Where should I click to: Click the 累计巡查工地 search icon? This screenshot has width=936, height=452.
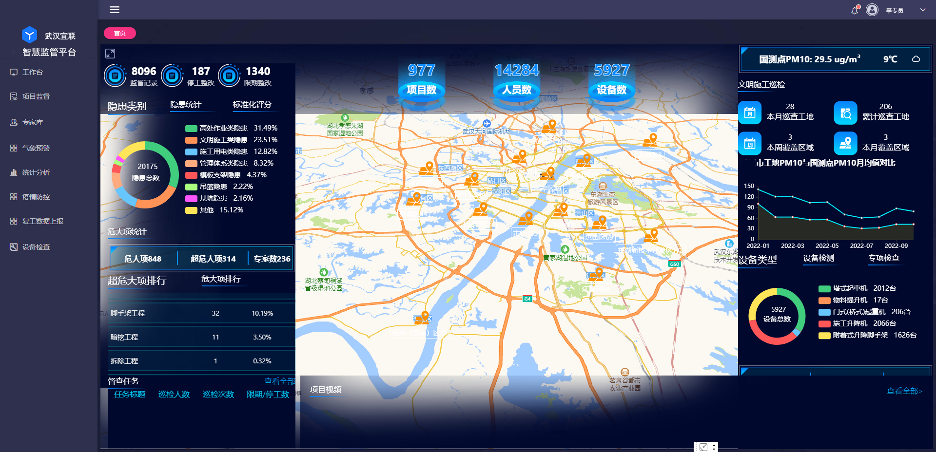point(846,113)
